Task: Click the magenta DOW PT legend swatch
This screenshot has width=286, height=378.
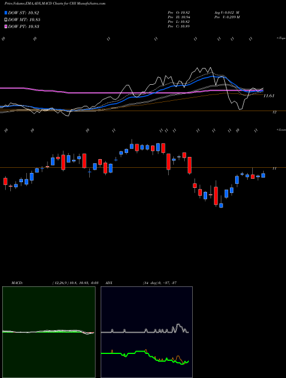Action: (6, 26)
